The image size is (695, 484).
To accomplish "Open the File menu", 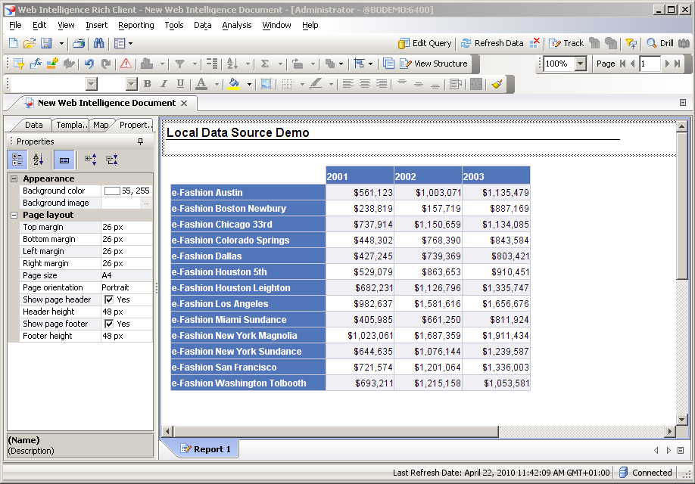I will (15, 25).
